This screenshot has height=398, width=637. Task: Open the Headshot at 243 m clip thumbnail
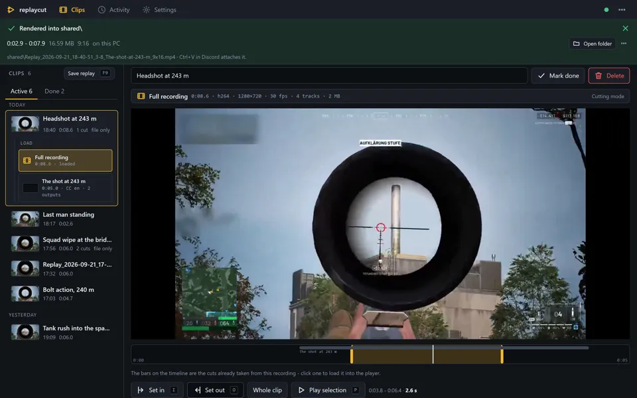point(25,123)
